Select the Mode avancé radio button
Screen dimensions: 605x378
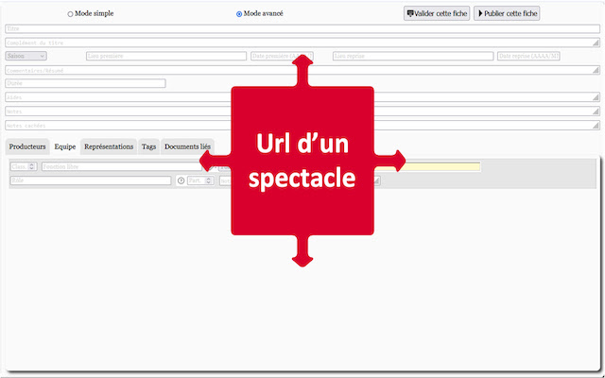tap(239, 14)
